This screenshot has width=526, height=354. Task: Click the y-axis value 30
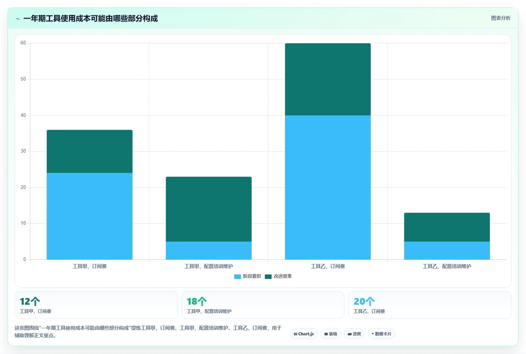pos(23,151)
